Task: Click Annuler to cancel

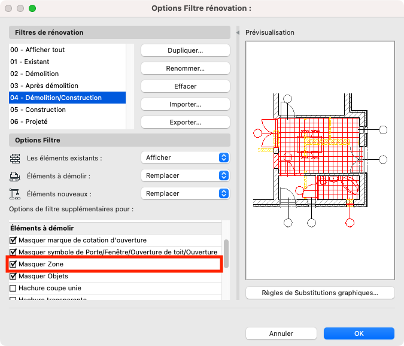Action: [x=281, y=333]
